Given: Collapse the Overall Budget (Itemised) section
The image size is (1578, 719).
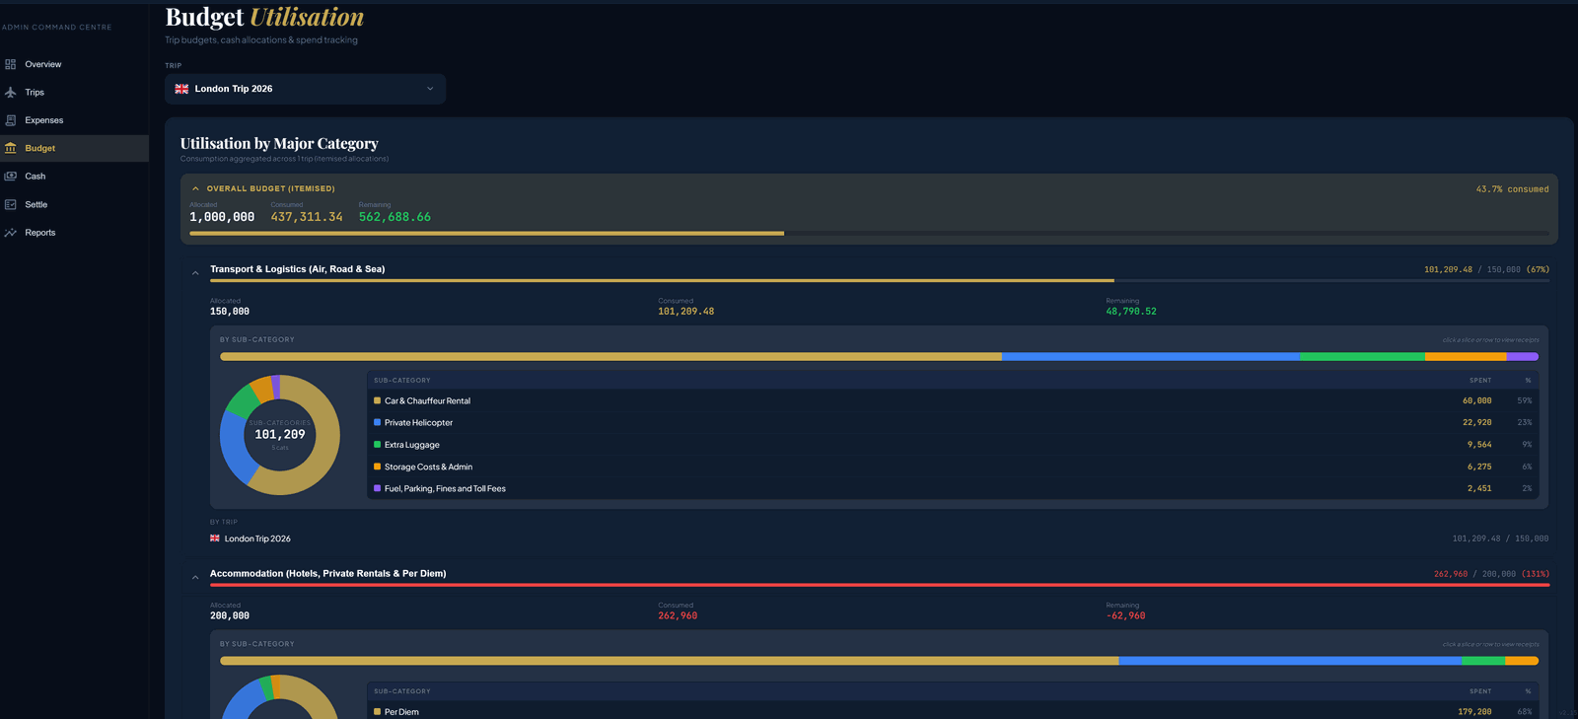Looking at the screenshot, I should coord(195,188).
